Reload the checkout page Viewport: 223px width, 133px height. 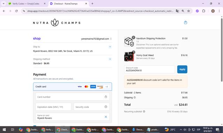(16, 11)
